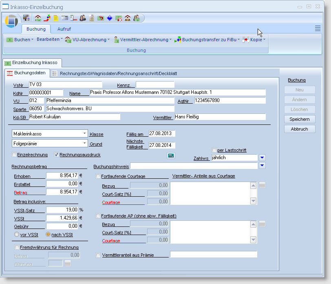Click the hamburger menu icon at ribbon right
The width and height of the screenshot is (331, 284).
[318, 28]
